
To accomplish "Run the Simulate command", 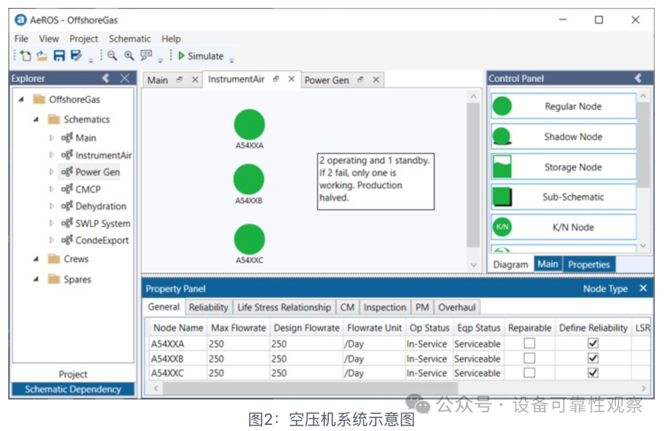I will tap(200, 56).
